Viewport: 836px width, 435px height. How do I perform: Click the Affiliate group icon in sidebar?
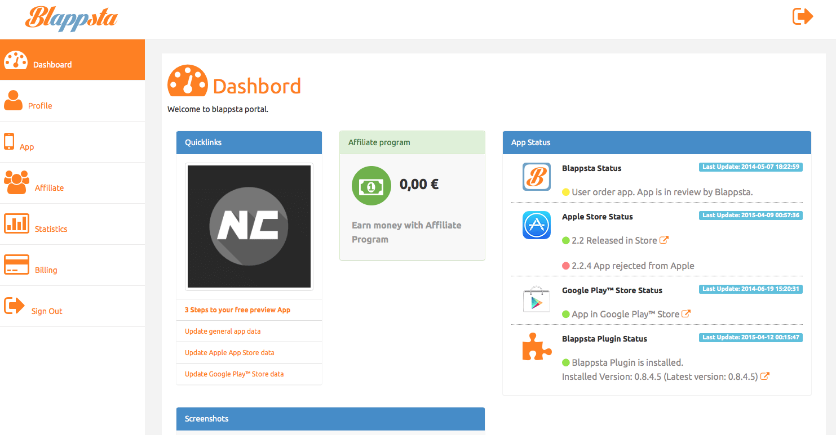17,182
